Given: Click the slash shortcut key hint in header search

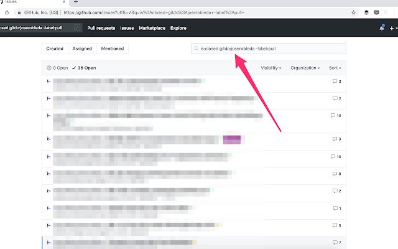Looking at the screenshot, I should coord(77,27).
